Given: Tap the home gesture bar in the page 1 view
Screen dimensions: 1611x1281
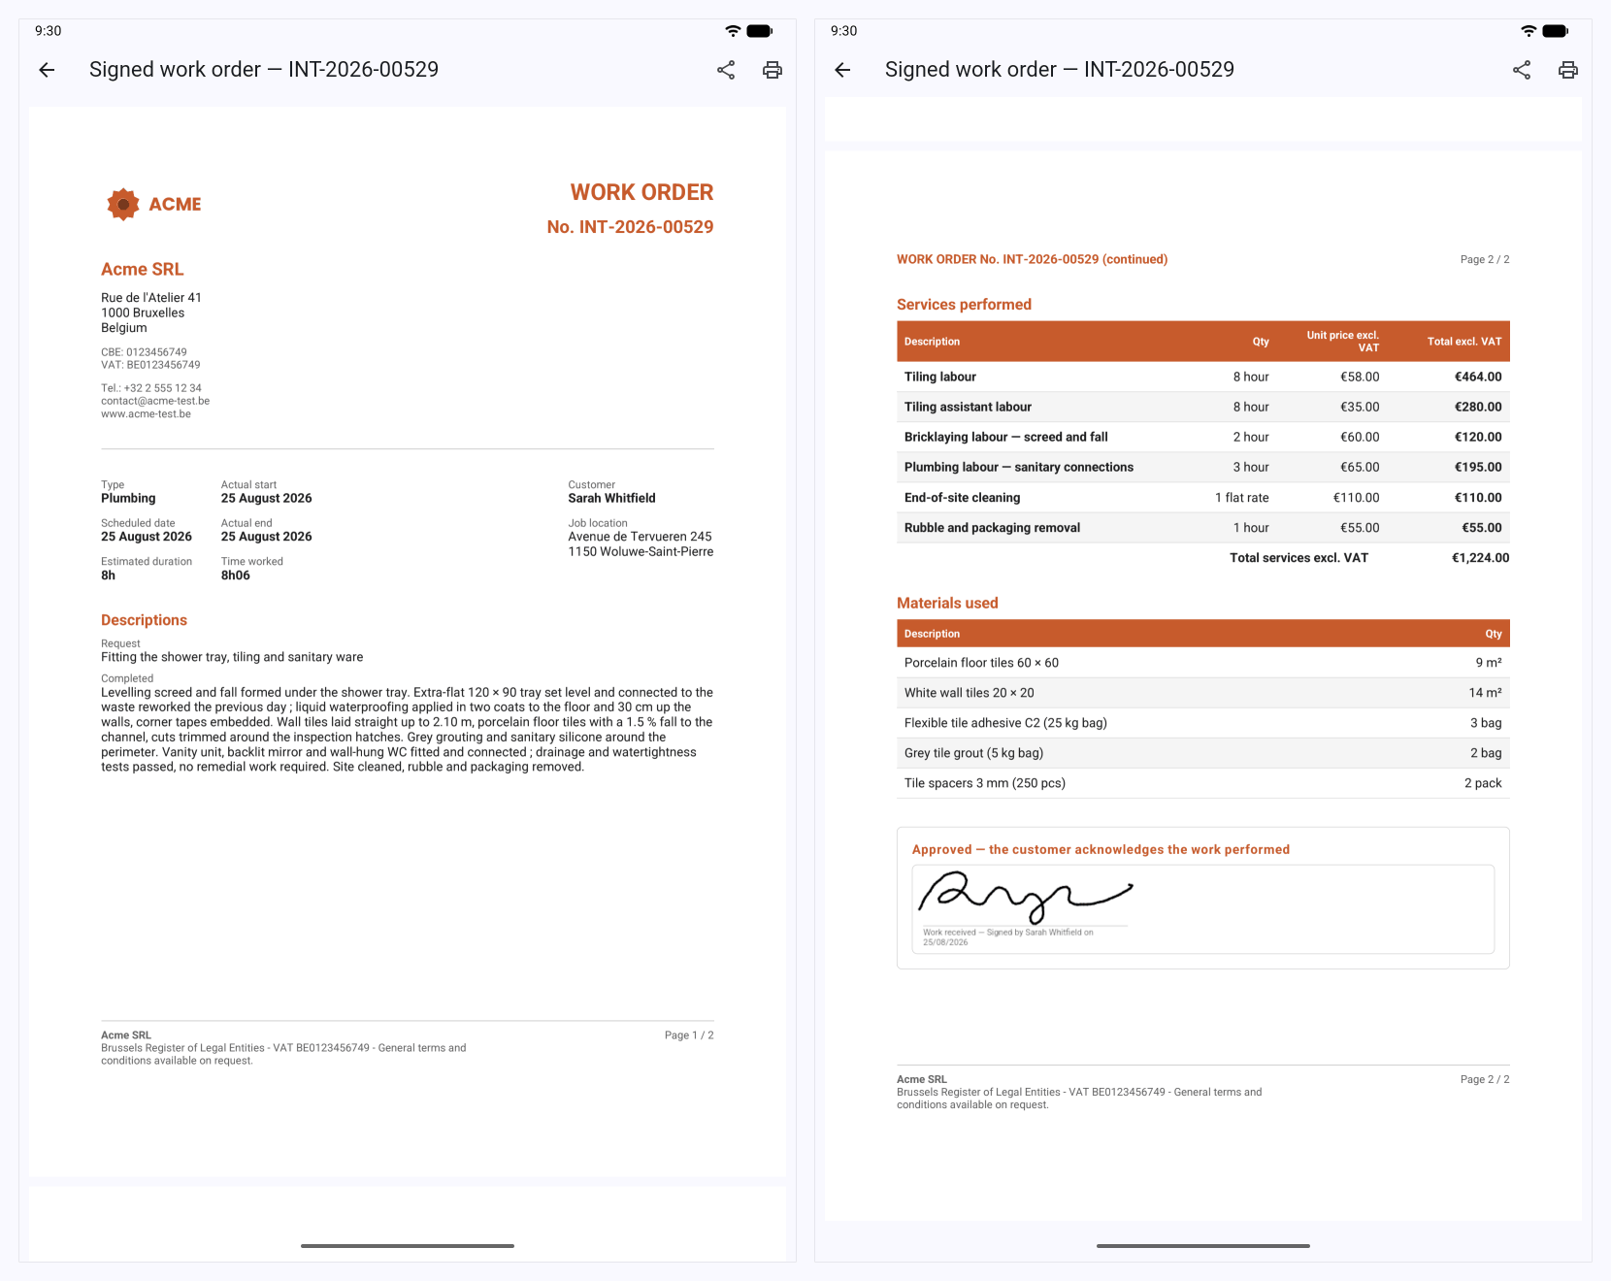Looking at the screenshot, I should [x=408, y=1245].
